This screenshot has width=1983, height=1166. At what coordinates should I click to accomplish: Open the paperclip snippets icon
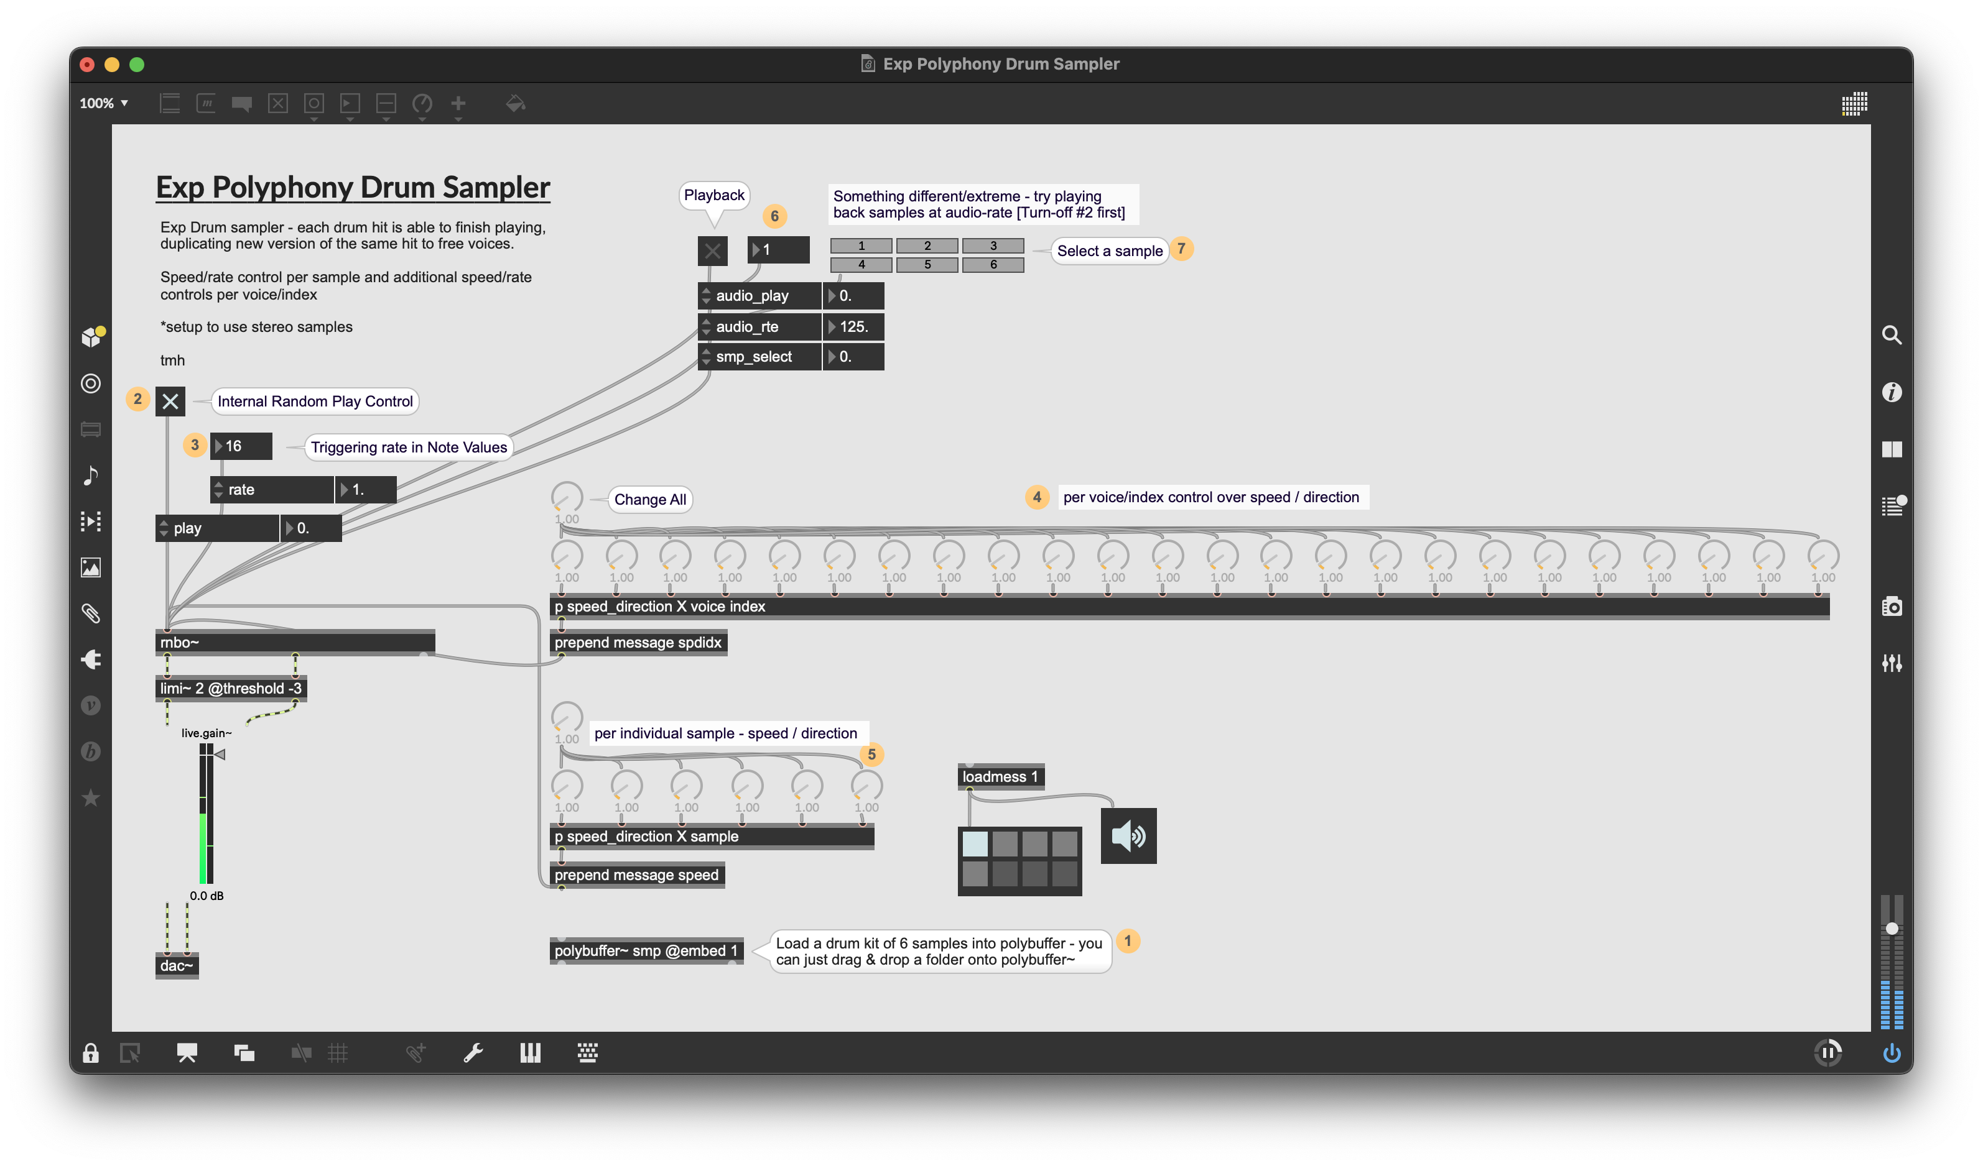click(x=91, y=613)
